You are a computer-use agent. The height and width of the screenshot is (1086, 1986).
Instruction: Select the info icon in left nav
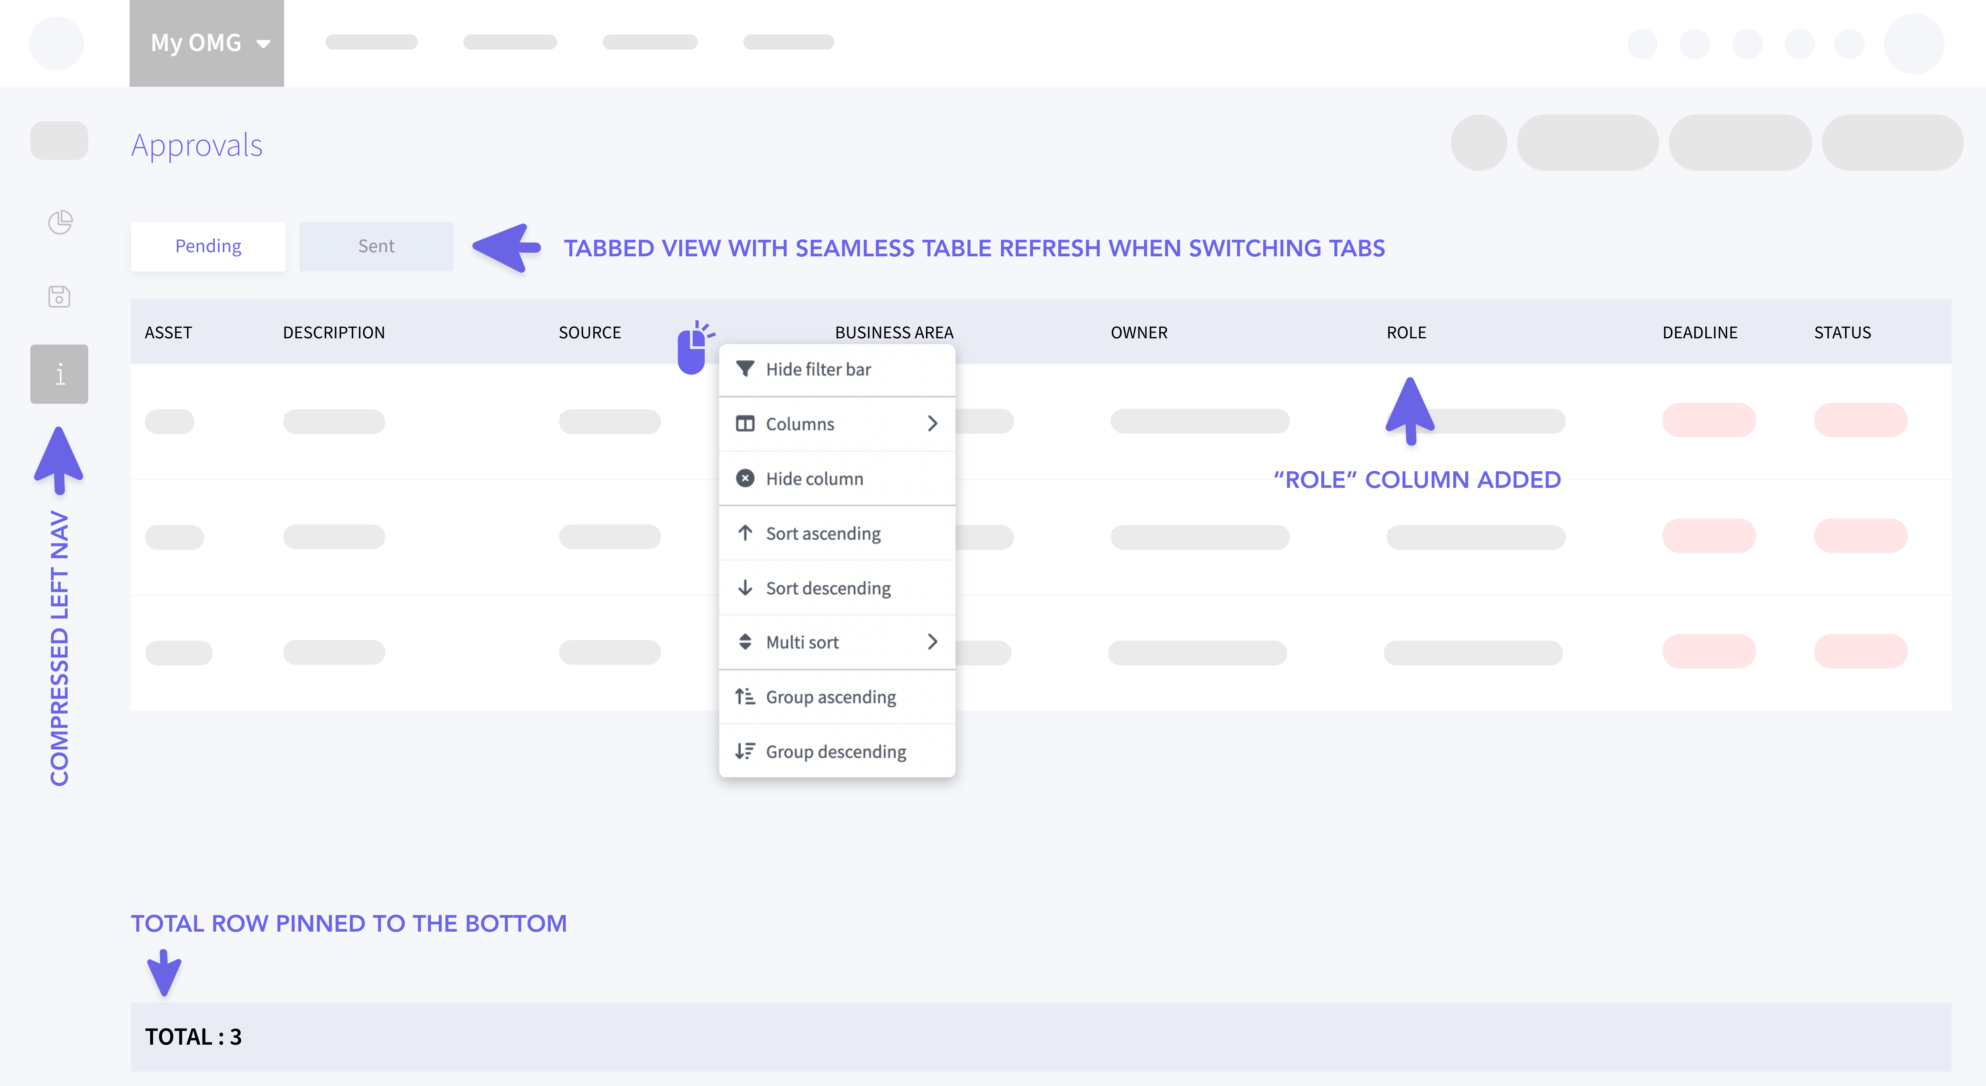point(59,374)
